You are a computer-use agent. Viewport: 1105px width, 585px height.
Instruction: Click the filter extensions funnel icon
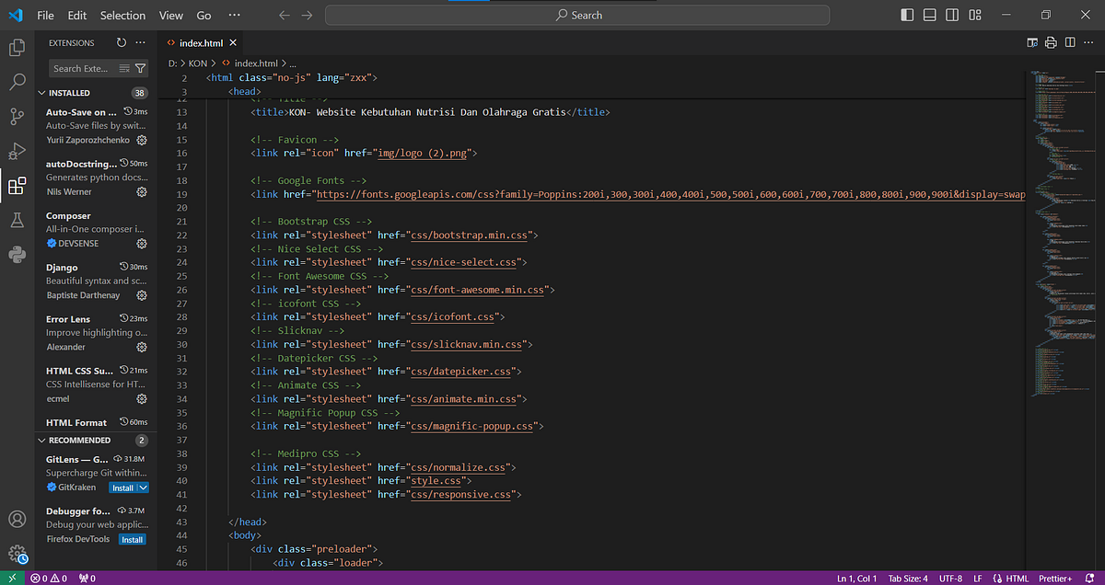[x=140, y=68]
